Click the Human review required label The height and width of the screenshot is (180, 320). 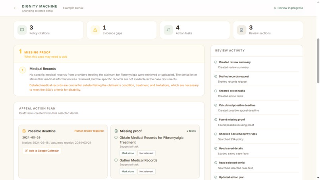coord(89,131)
